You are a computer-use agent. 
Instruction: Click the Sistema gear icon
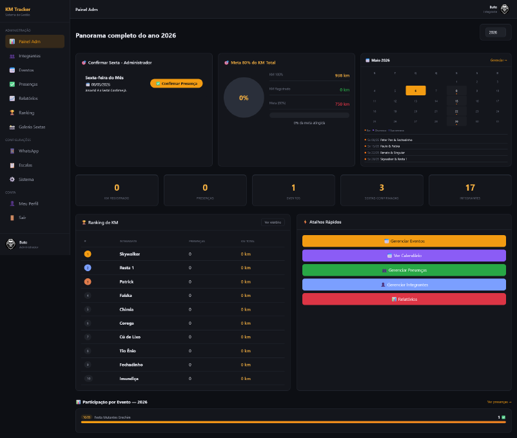click(12, 179)
